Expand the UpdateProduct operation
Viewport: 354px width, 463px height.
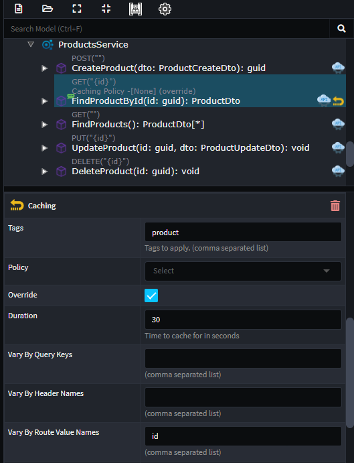(45, 148)
